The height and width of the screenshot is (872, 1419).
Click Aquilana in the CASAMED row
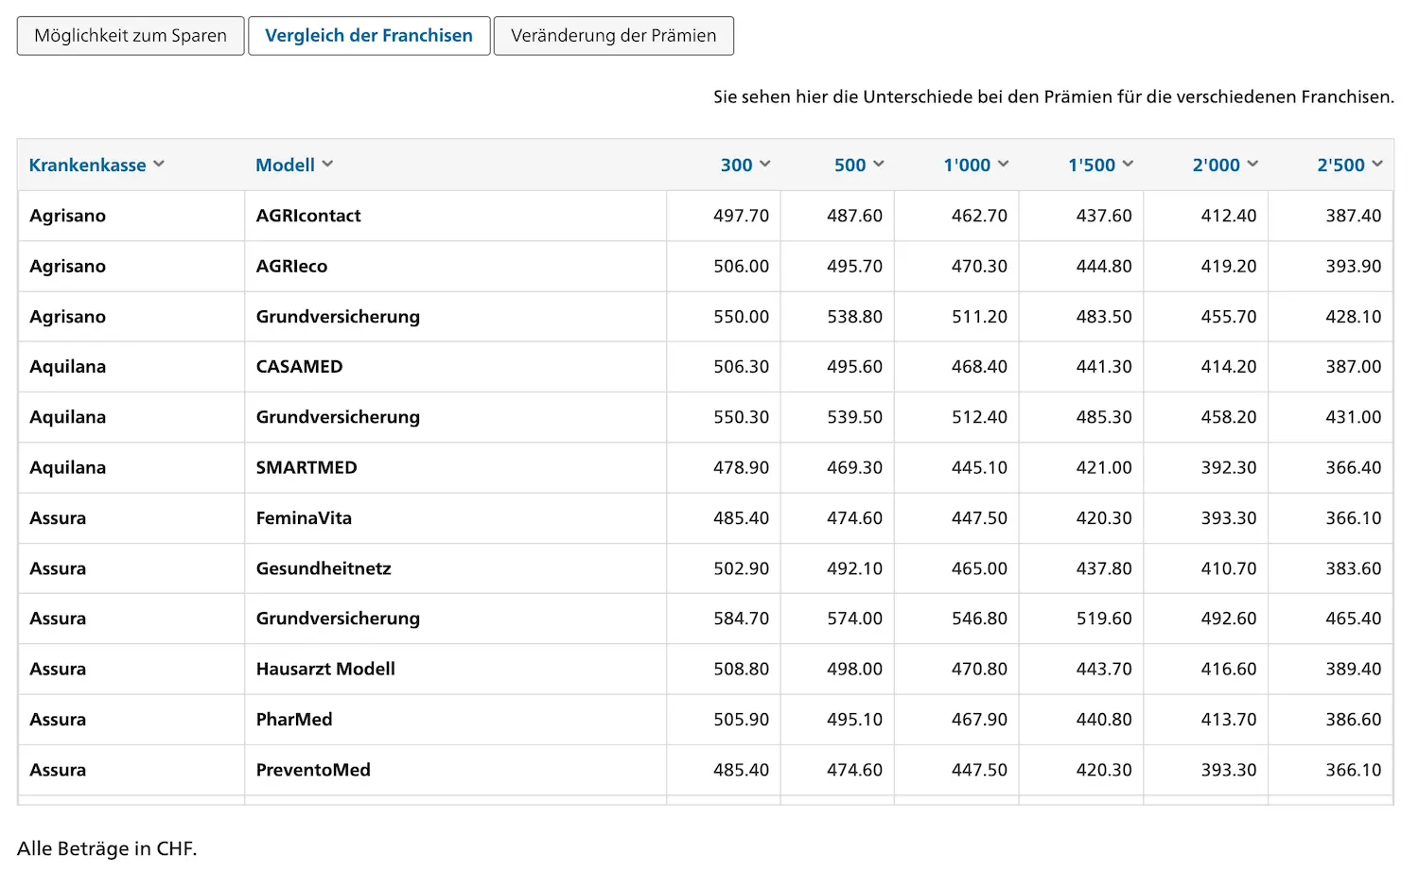(67, 367)
